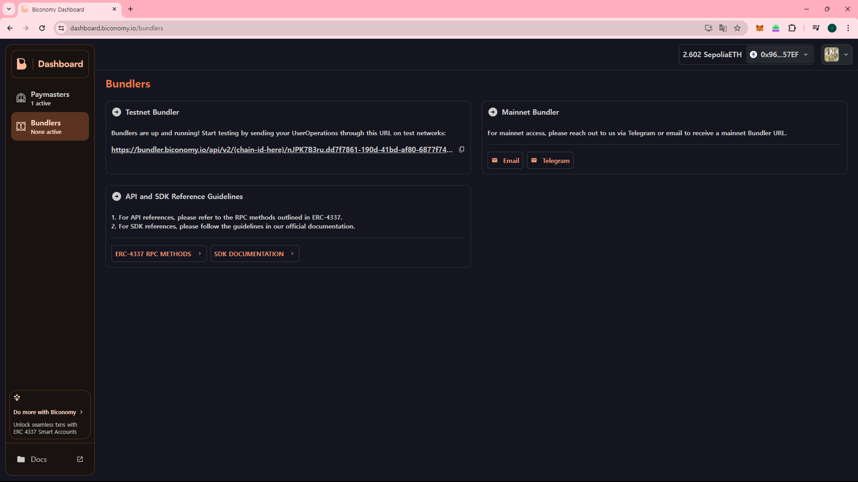The image size is (858, 482).
Task: Click the Telegram contact button
Action: pos(550,160)
